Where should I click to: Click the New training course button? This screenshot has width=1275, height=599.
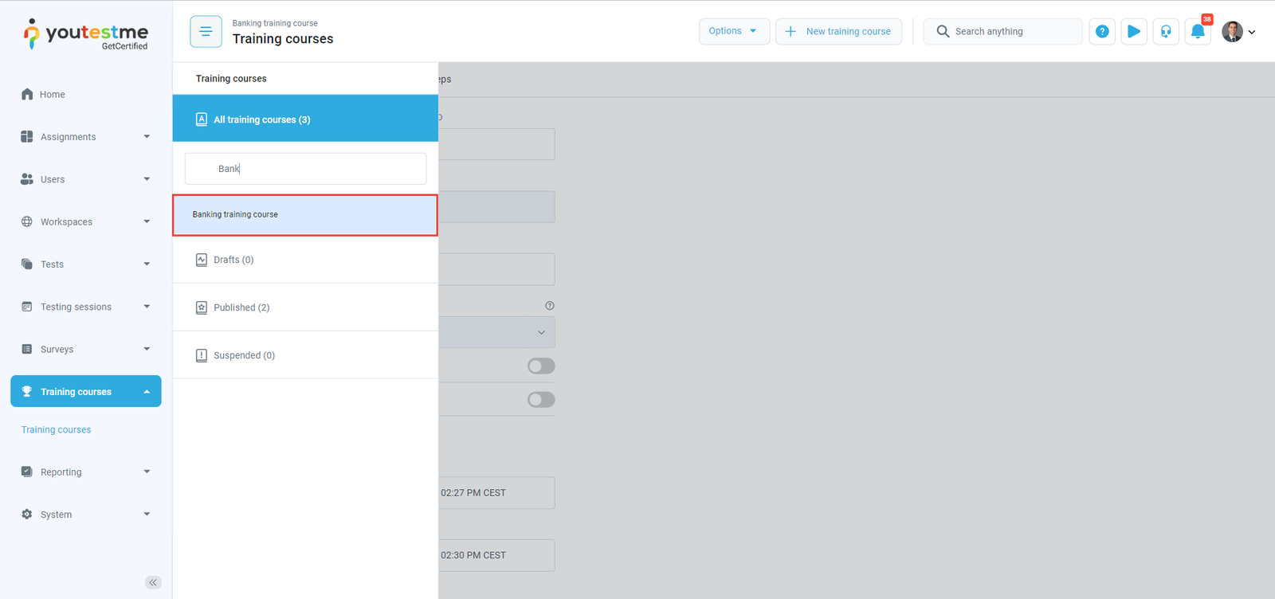coord(838,31)
